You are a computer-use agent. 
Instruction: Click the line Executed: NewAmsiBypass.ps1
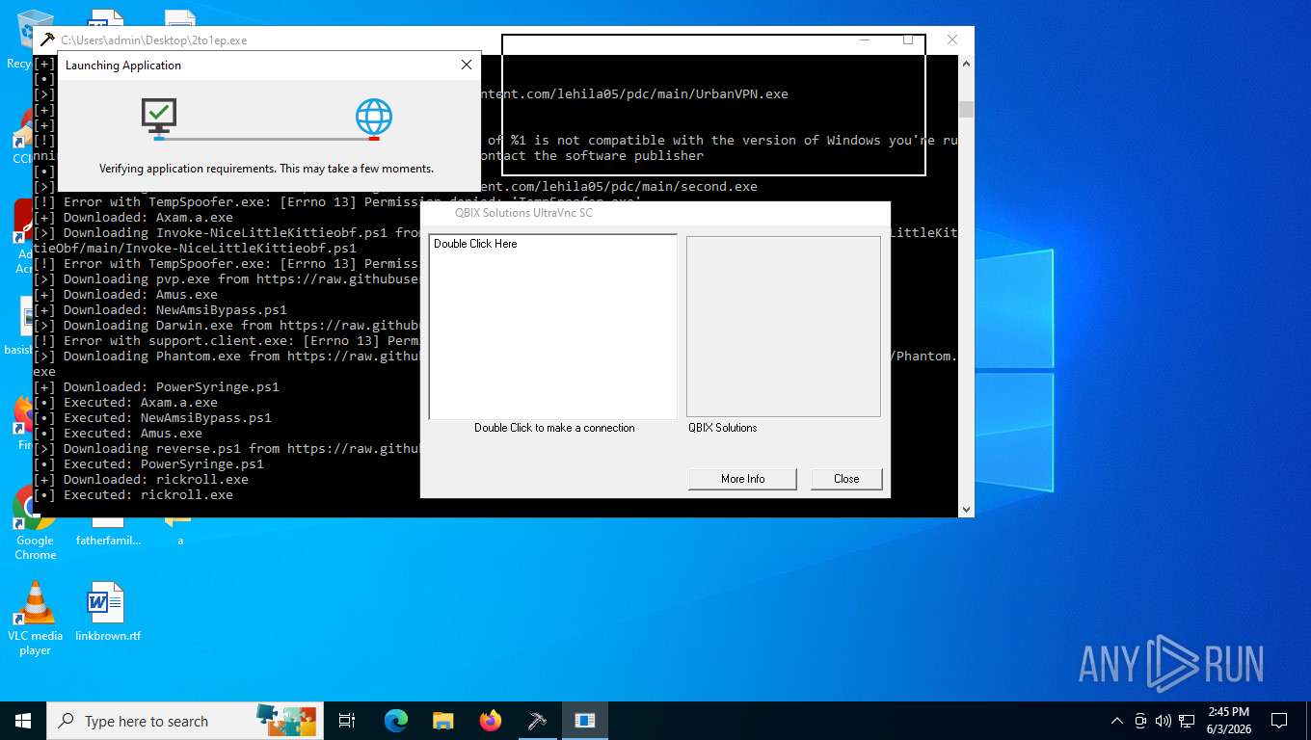[x=152, y=418]
